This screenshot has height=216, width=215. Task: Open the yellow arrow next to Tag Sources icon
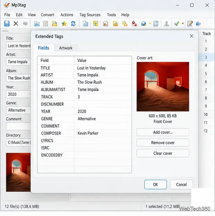[150, 24]
